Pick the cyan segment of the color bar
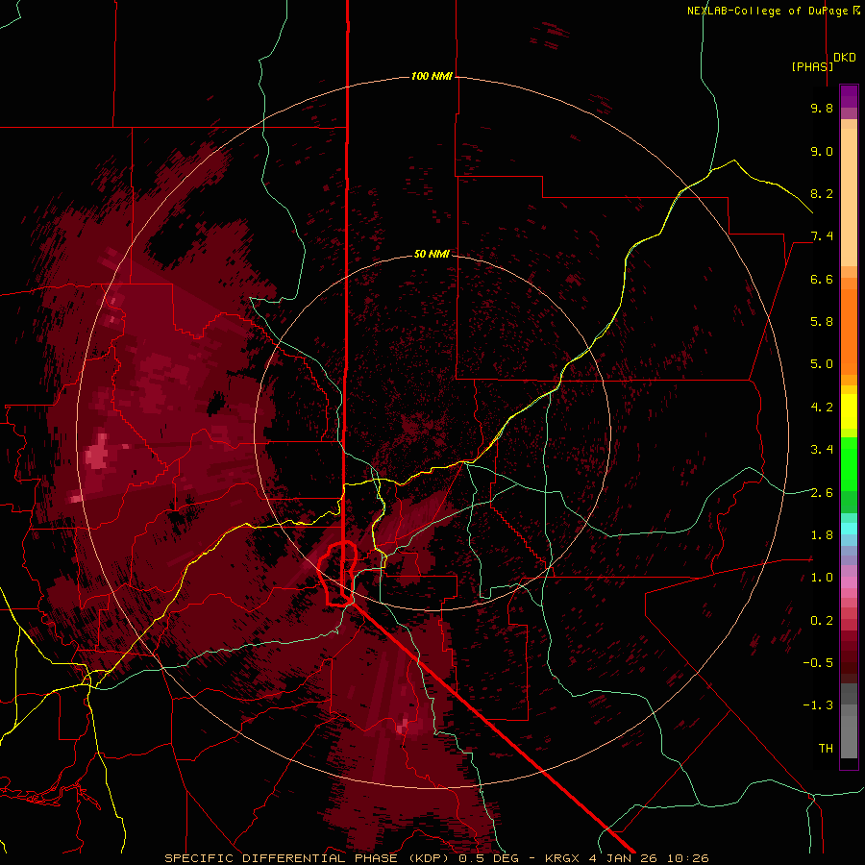The height and width of the screenshot is (865, 865). pos(849,529)
